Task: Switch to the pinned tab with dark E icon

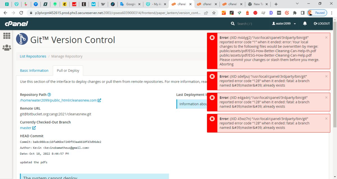Action: (84, 4)
